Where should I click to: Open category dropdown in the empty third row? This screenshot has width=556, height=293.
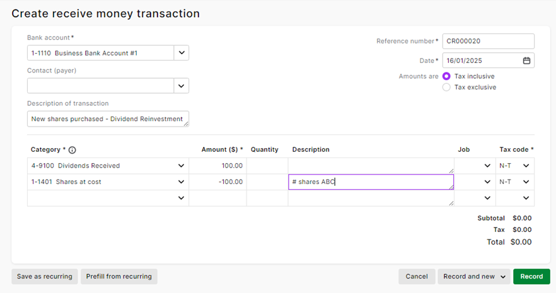point(181,198)
